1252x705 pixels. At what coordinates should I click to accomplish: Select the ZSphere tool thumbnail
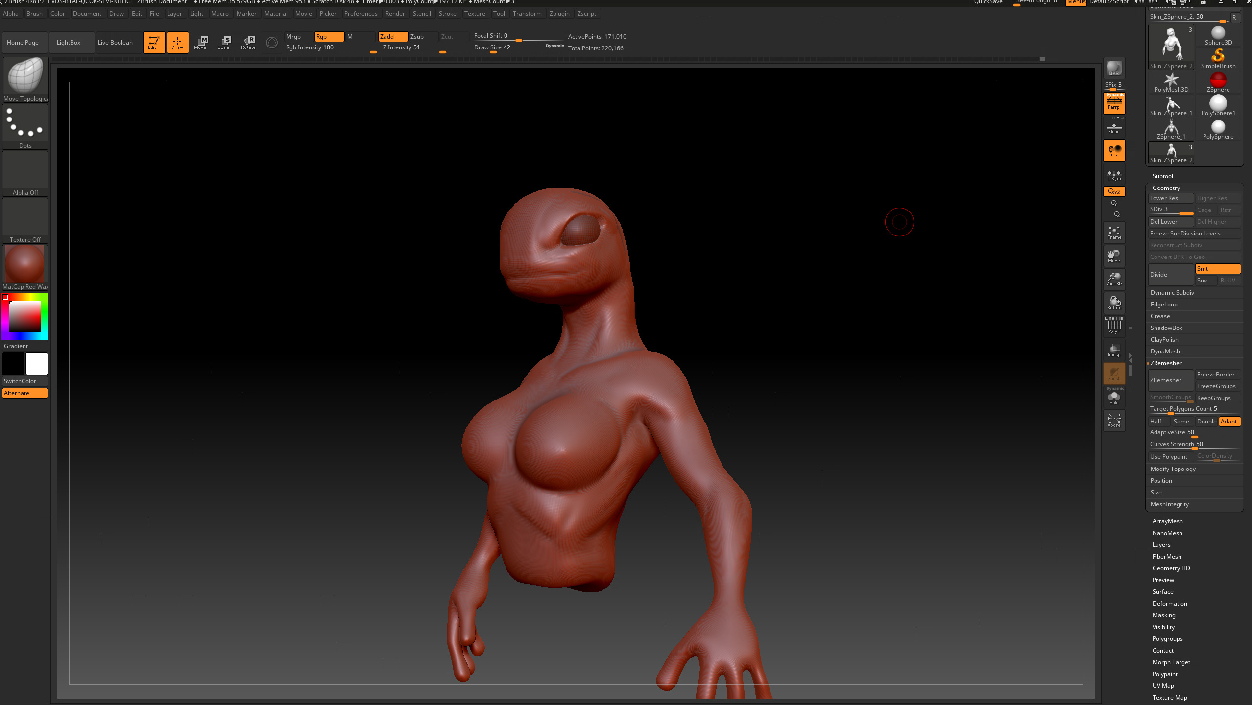click(1218, 81)
